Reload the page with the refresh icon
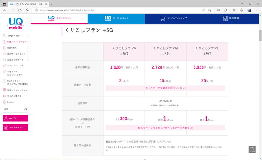262x160 pixels. click(x=20, y=10)
